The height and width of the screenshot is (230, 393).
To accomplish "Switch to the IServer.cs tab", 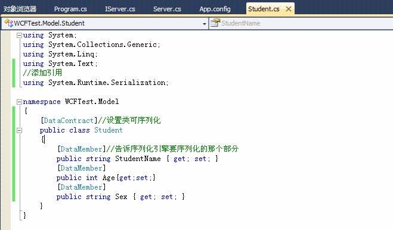I will tap(120, 9).
